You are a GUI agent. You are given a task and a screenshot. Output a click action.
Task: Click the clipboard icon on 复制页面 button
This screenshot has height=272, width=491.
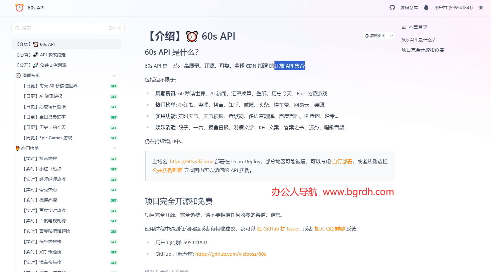[366, 36]
